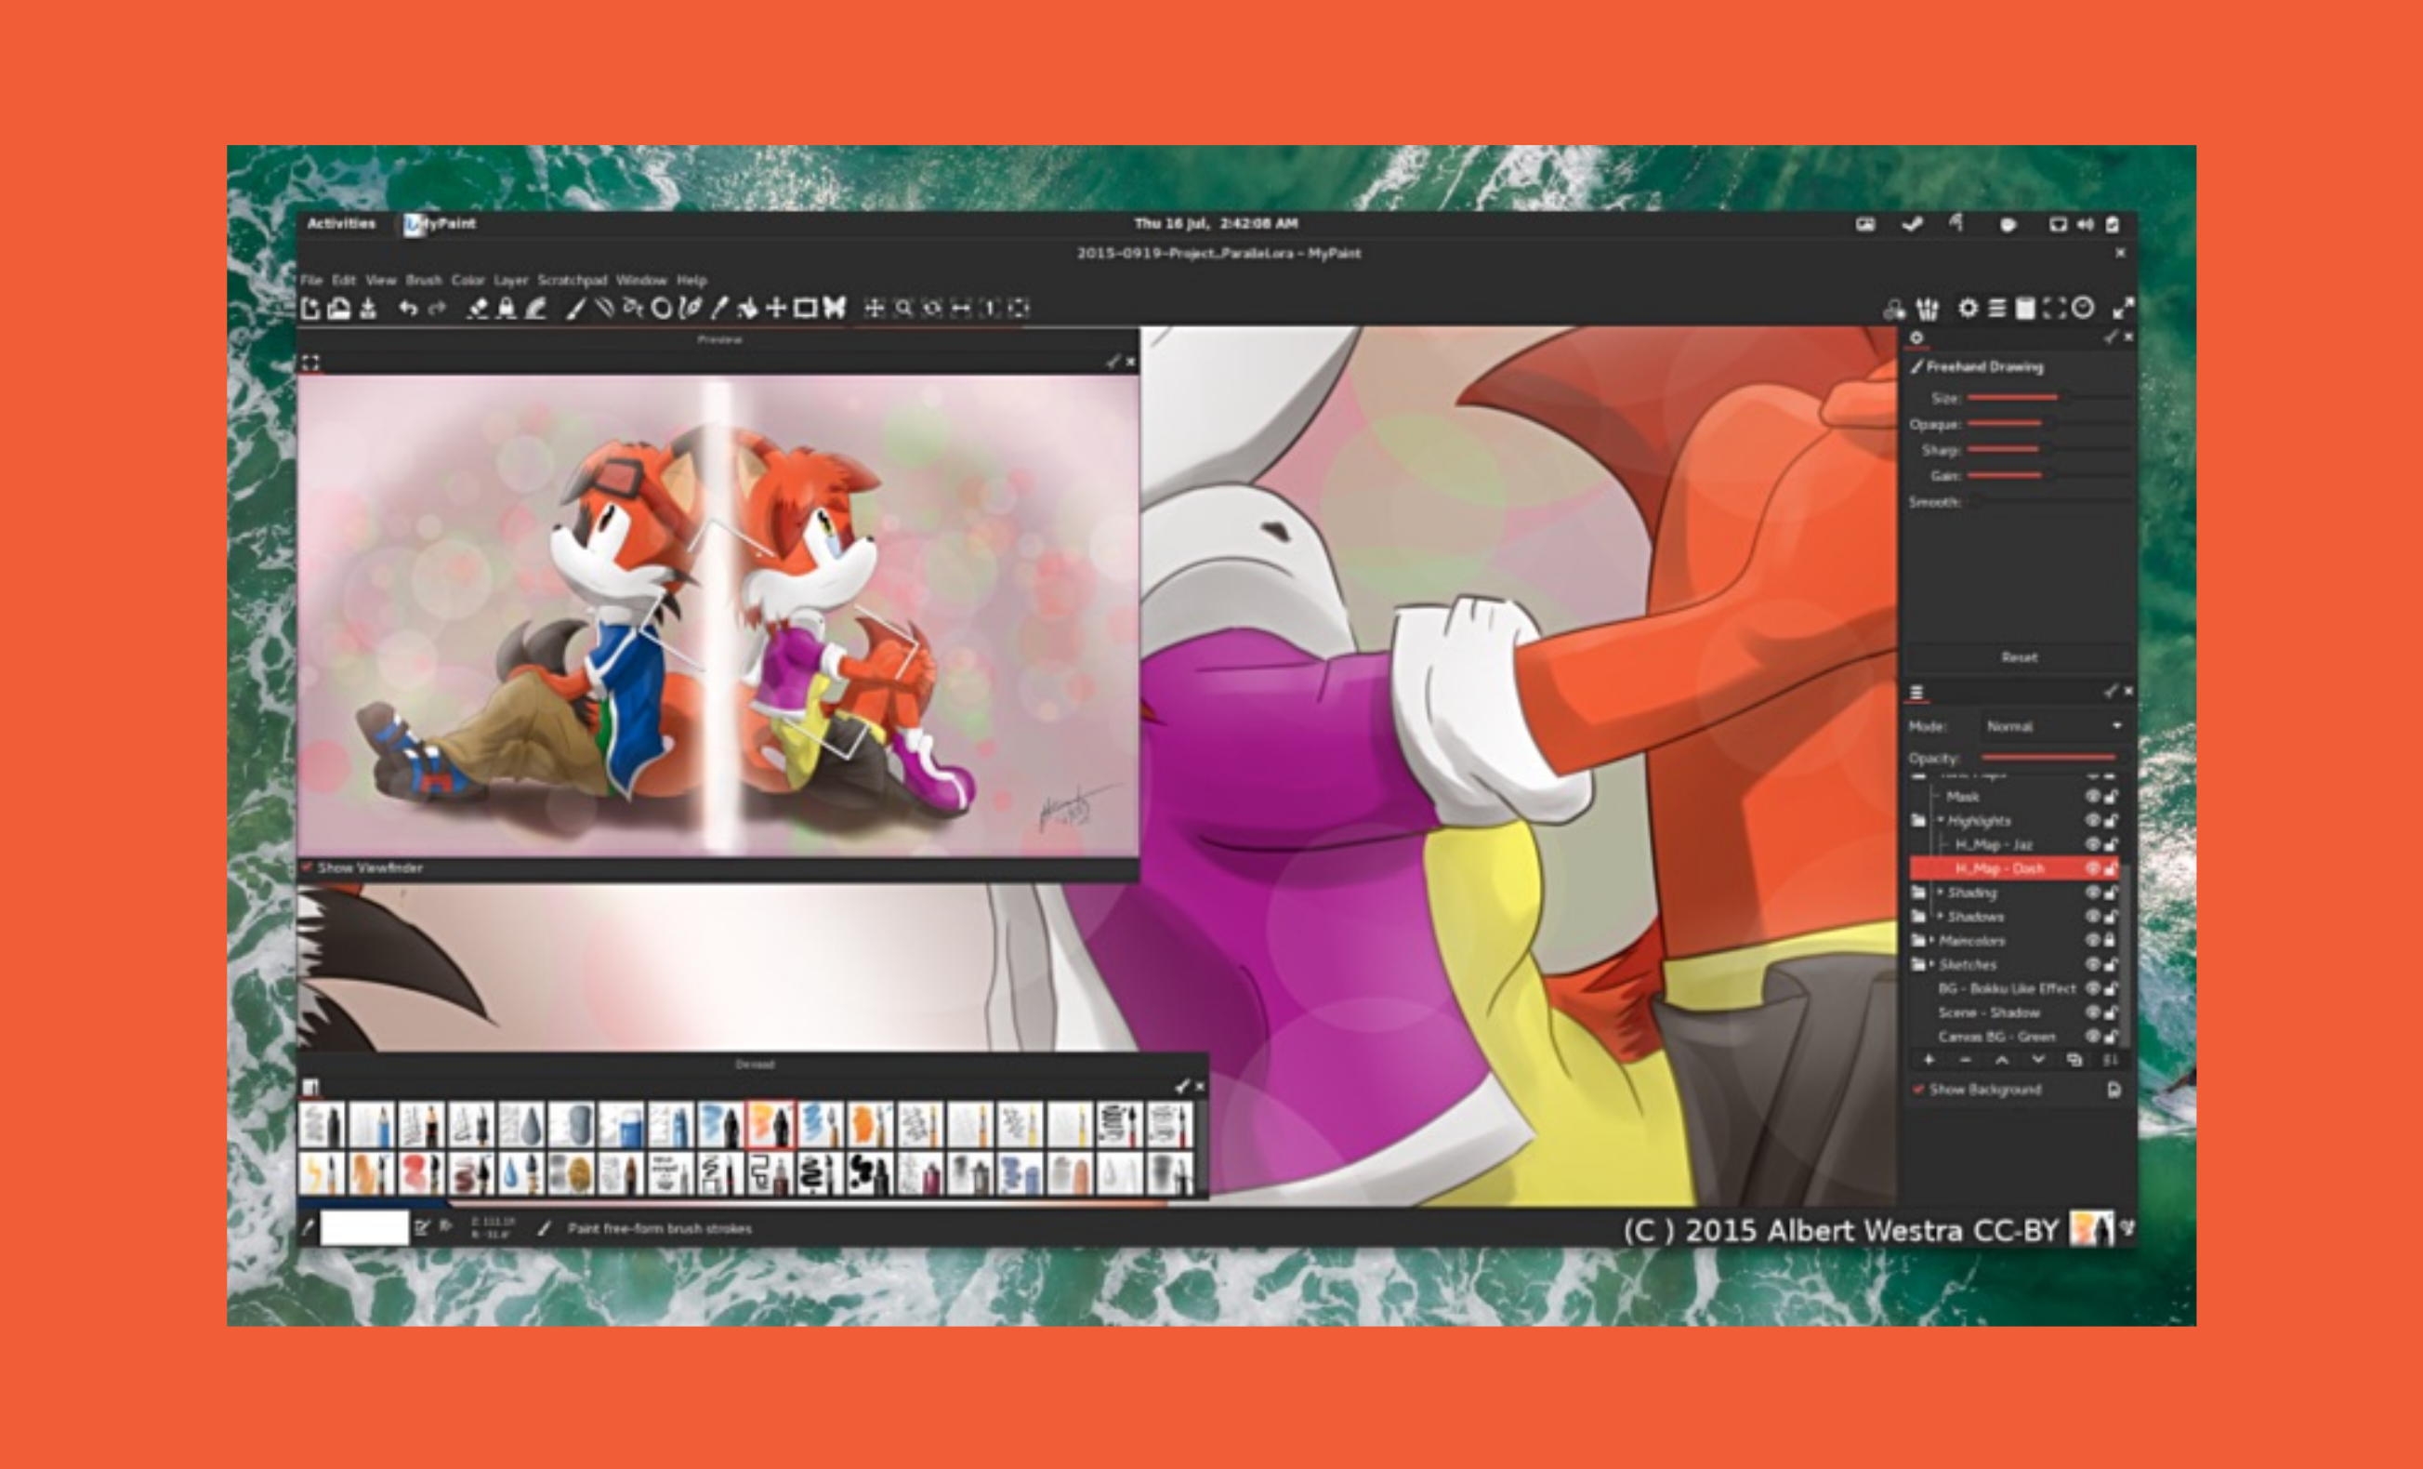The width and height of the screenshot is (2423, 1469).
Task: Select the Ellipse tool in toolbar
Action: (662, 308)
